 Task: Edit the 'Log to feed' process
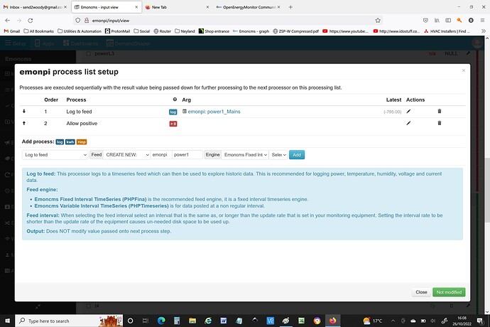tap(408, 112)
